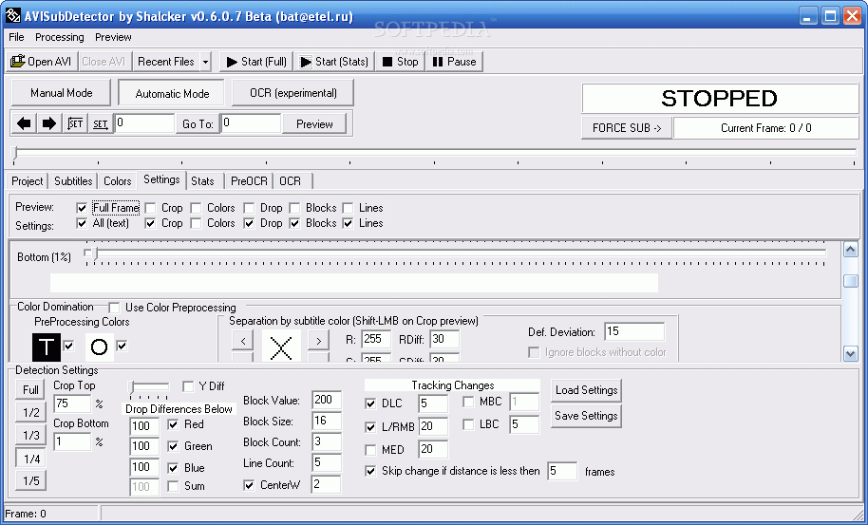Image resolution: width=868 pixels, height=525 pixels.
Task: Select the Full crop preset button
Action: [x=30, y=389]
